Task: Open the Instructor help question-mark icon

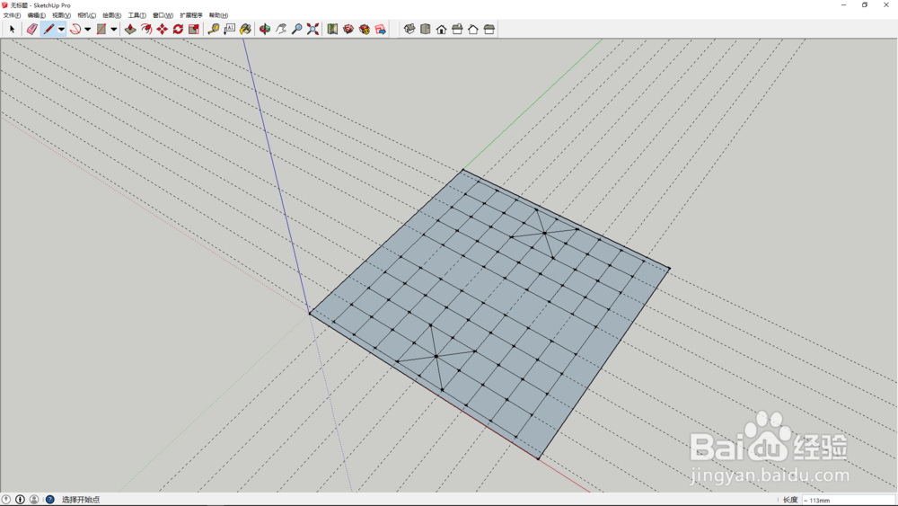Action: click(x=49, y=500)
